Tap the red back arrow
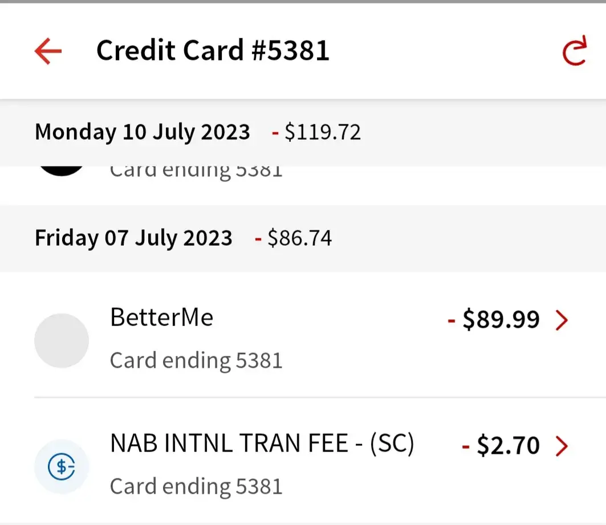 point(48,52)
